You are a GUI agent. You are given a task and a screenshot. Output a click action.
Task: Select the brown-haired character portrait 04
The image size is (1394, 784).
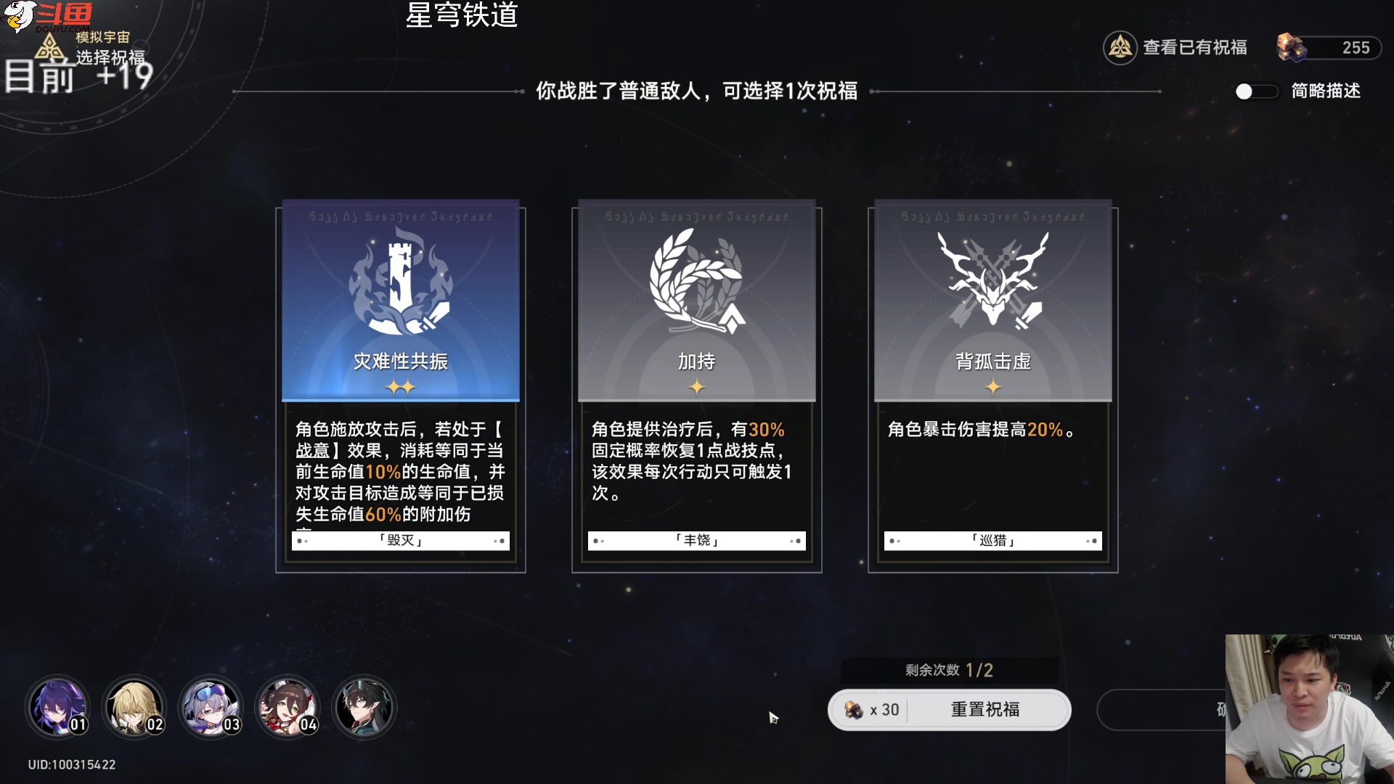[x=288, y=707]
